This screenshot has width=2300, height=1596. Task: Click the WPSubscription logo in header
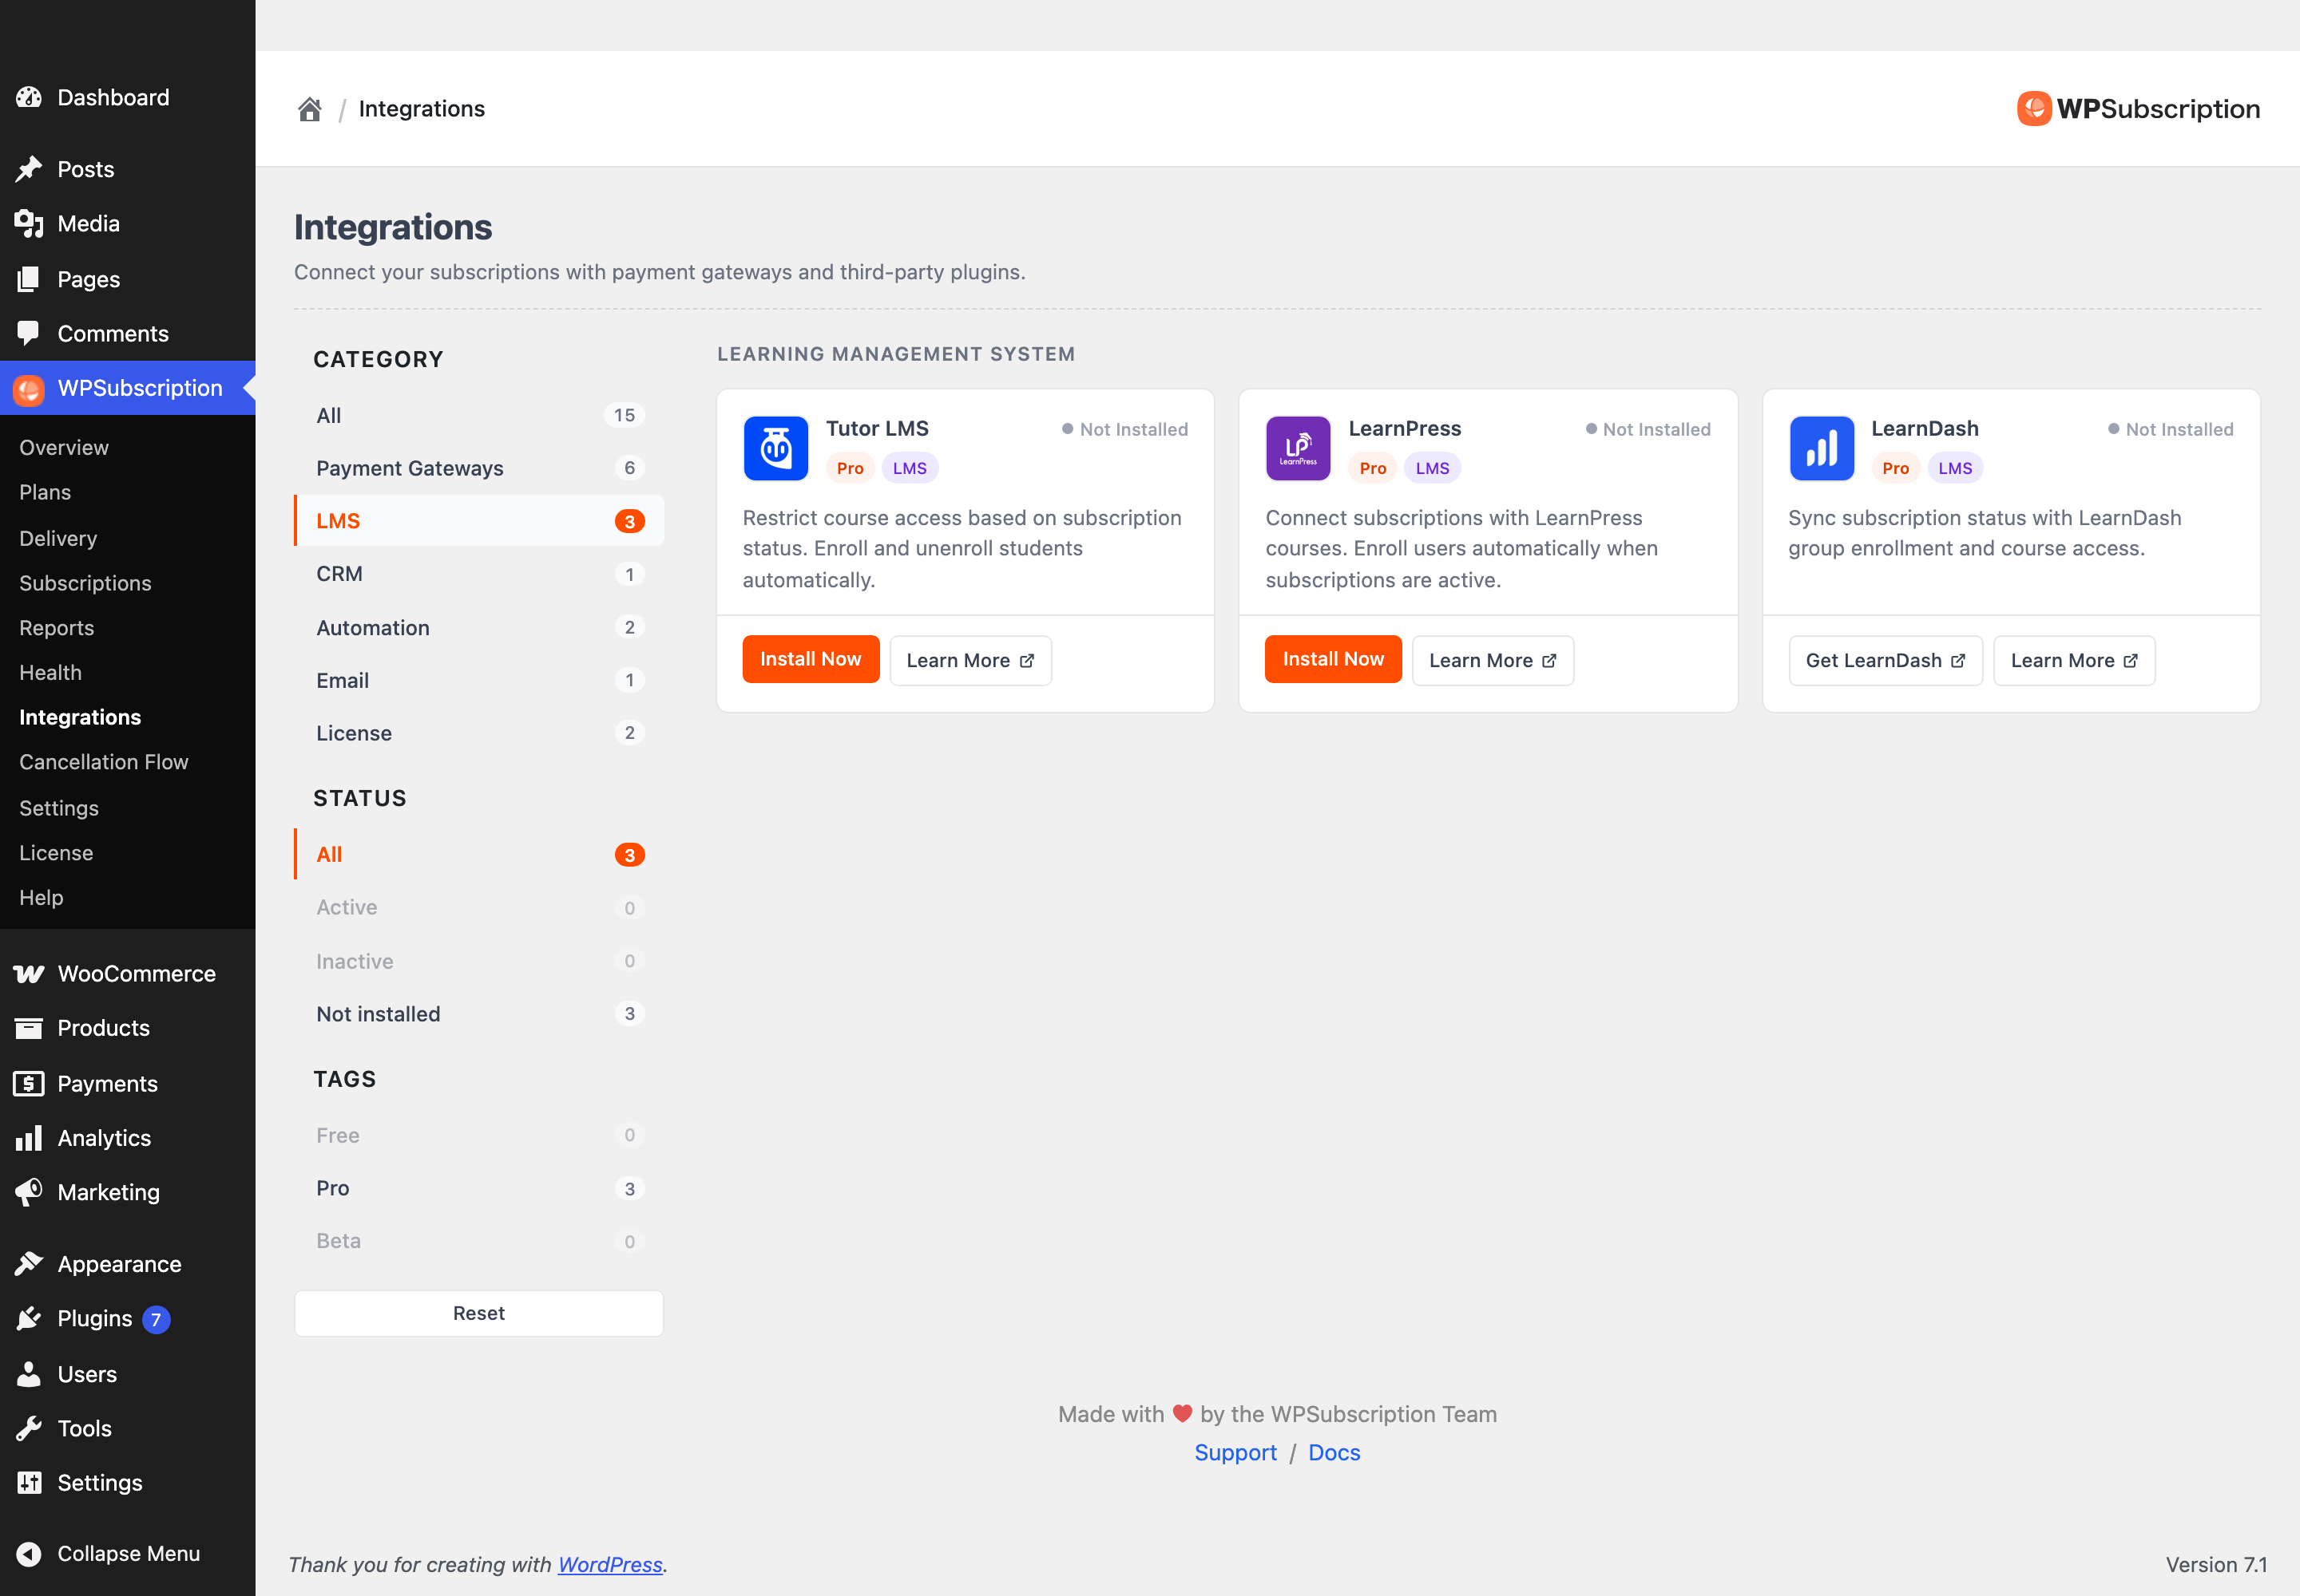tap(2138, 109)
